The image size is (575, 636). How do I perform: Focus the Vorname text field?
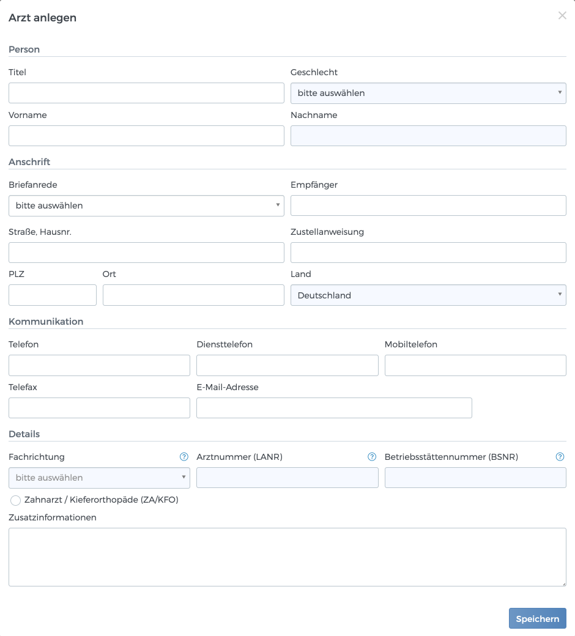coord(146,136)
